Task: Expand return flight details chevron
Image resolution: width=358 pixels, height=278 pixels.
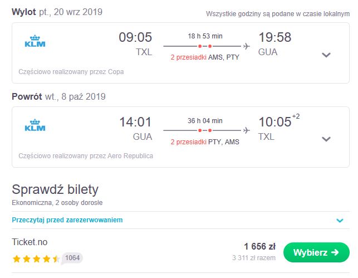Action: (x=326, y=139)
